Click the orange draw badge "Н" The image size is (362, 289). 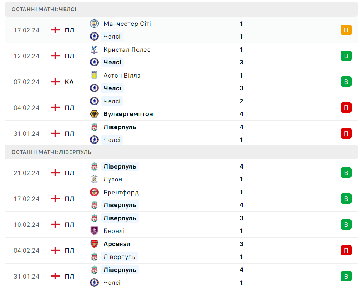[346, 30]
